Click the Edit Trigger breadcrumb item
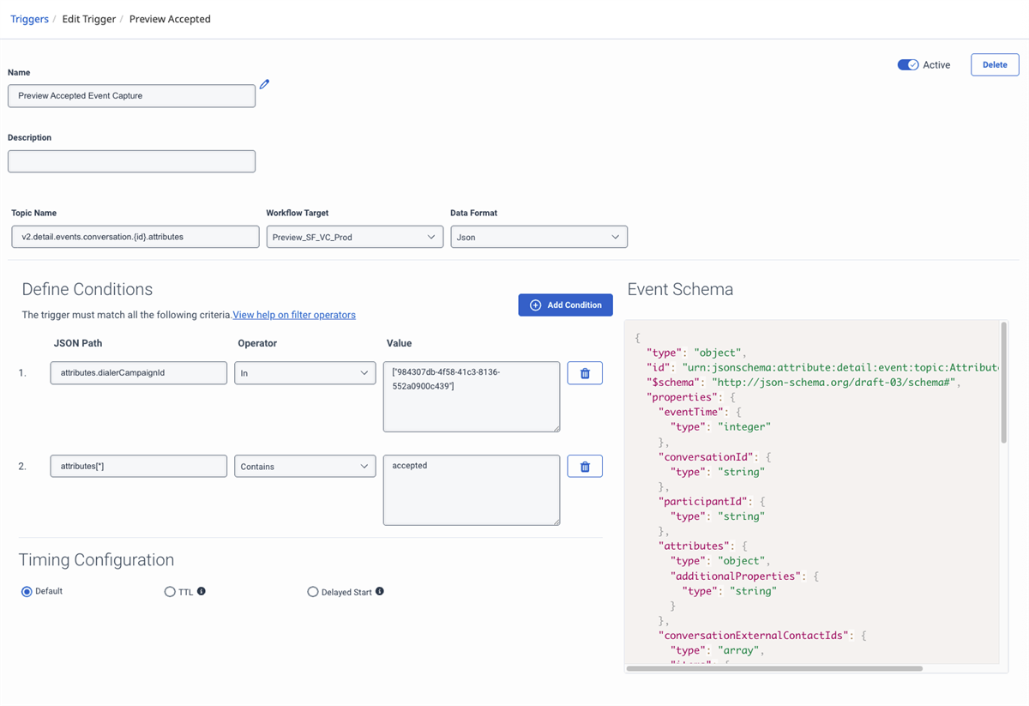This screenshot has height=706, width=1029. click(x=89, y=19)
